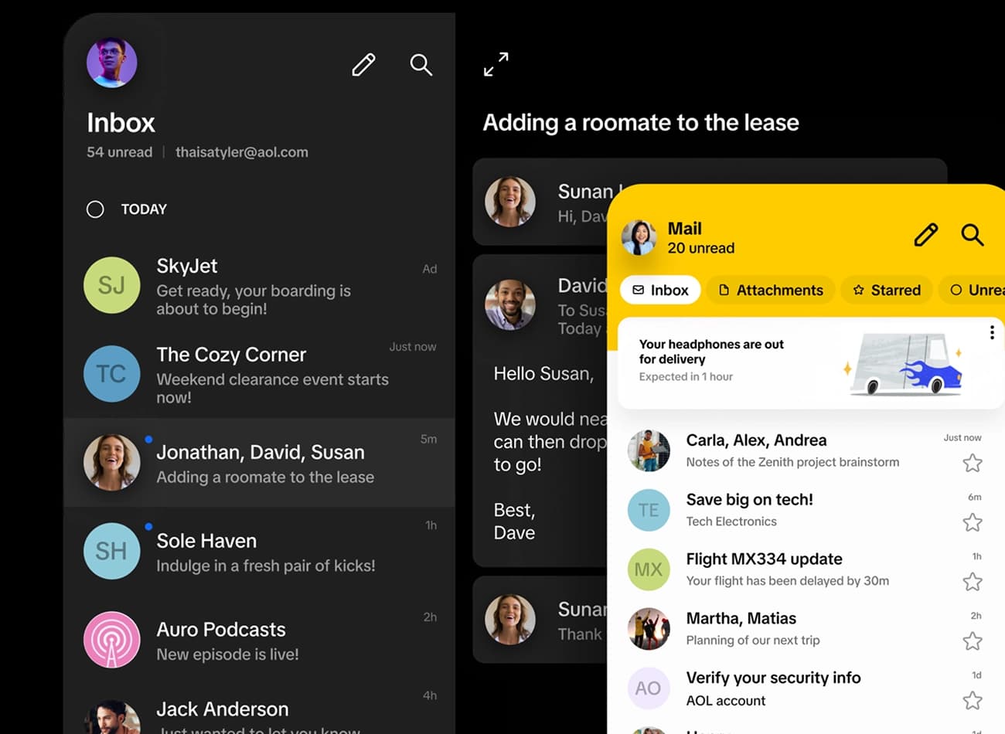Open Sole Haven fresh kicks email
Viewport: 1005px width, 734px height.
pyautogui.click(x=255, y=552)
